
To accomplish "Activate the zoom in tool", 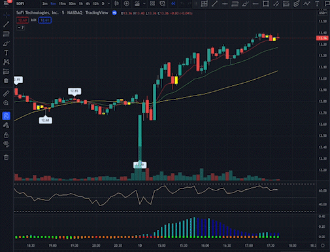I will pos(6,103).
